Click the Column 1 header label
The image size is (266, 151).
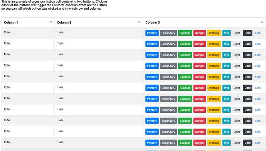tap(11, 22)
